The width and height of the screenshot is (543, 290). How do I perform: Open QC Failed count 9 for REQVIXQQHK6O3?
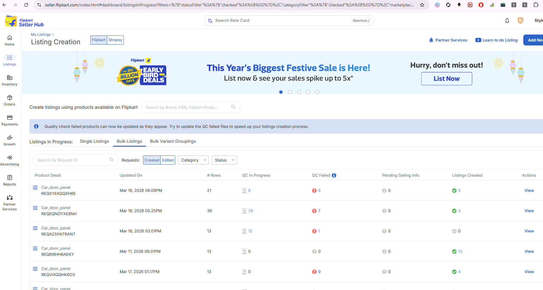tap(319, 272)
